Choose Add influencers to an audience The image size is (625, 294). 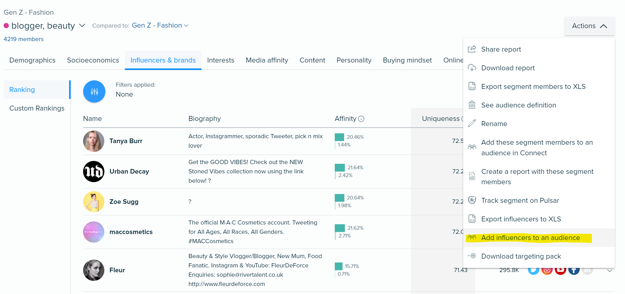point(539,237)
